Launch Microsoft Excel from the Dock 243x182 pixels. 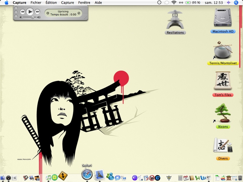tap(197, 178)
